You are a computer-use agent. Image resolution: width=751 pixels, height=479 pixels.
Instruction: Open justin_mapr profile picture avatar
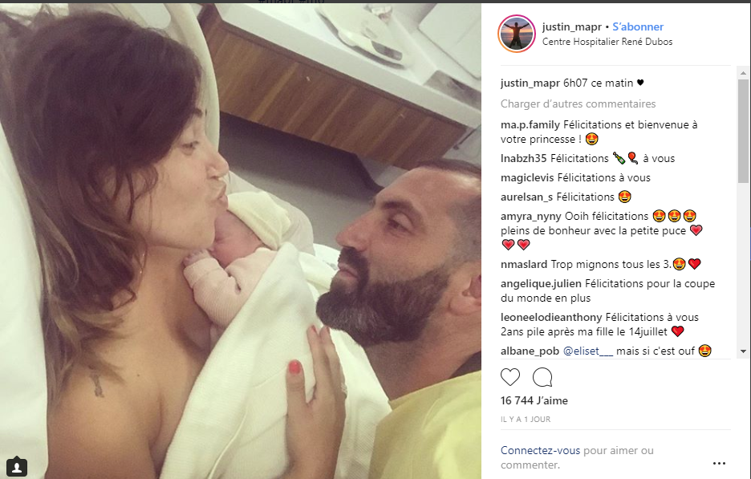[517, 34]
